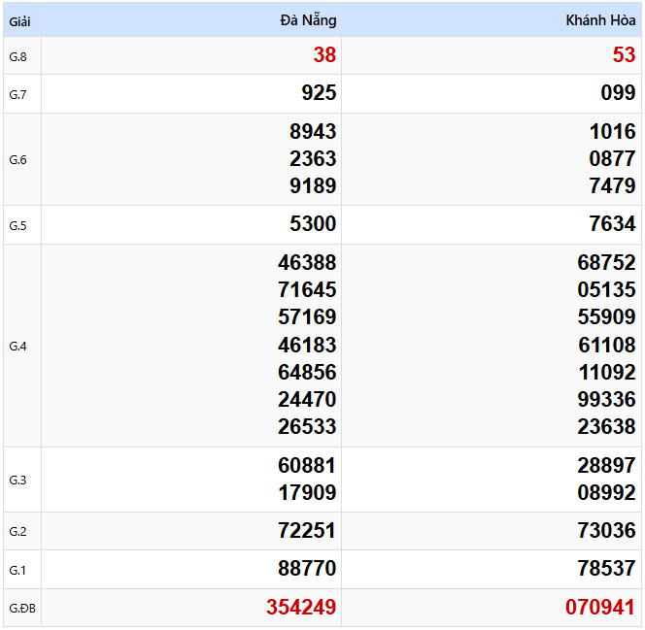Click the Giải header cell
This screenshot has height=630, width=645.
[x=19, y=20]
